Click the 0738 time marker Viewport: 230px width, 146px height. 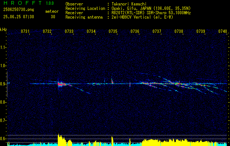179,31
